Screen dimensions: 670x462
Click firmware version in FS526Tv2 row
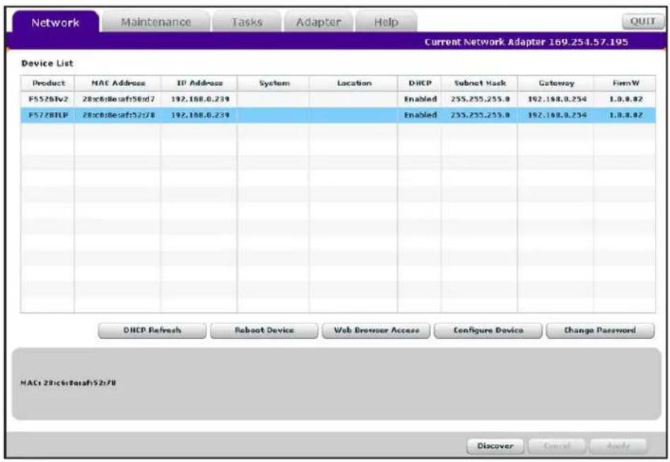click(626, 100)
